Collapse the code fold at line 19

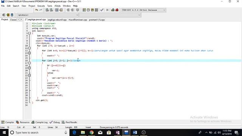(29, 68)
